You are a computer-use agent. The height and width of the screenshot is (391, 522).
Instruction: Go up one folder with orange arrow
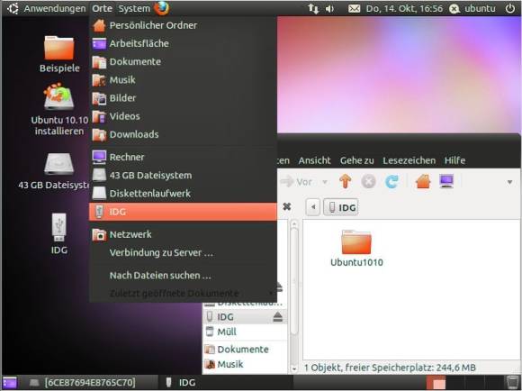tap(346, 181)
